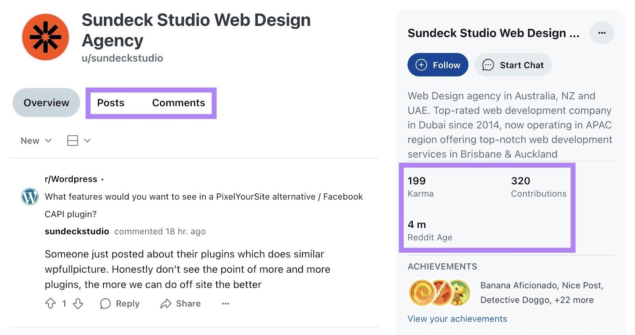Toggle Follow on the Sundeck Studio profile
The height and width of the screenshot is (335, 635).
coord(437,65)
